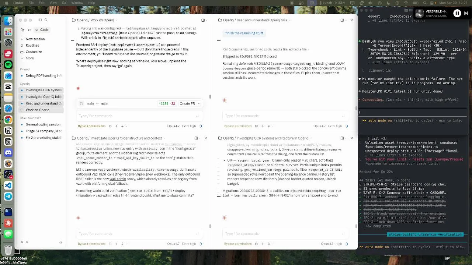Click the Create PR button

click(x=187, y=104)
